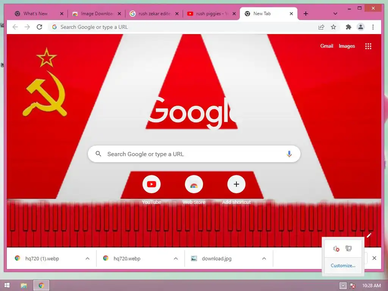Click the forward navigation arrow

point(27,27)
